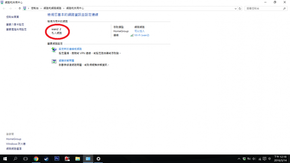Image resolution: width=290 pixels, height=163 pixels.
Task: Open 網際網路選項 link at sidebar bottom
Action: 14,148
